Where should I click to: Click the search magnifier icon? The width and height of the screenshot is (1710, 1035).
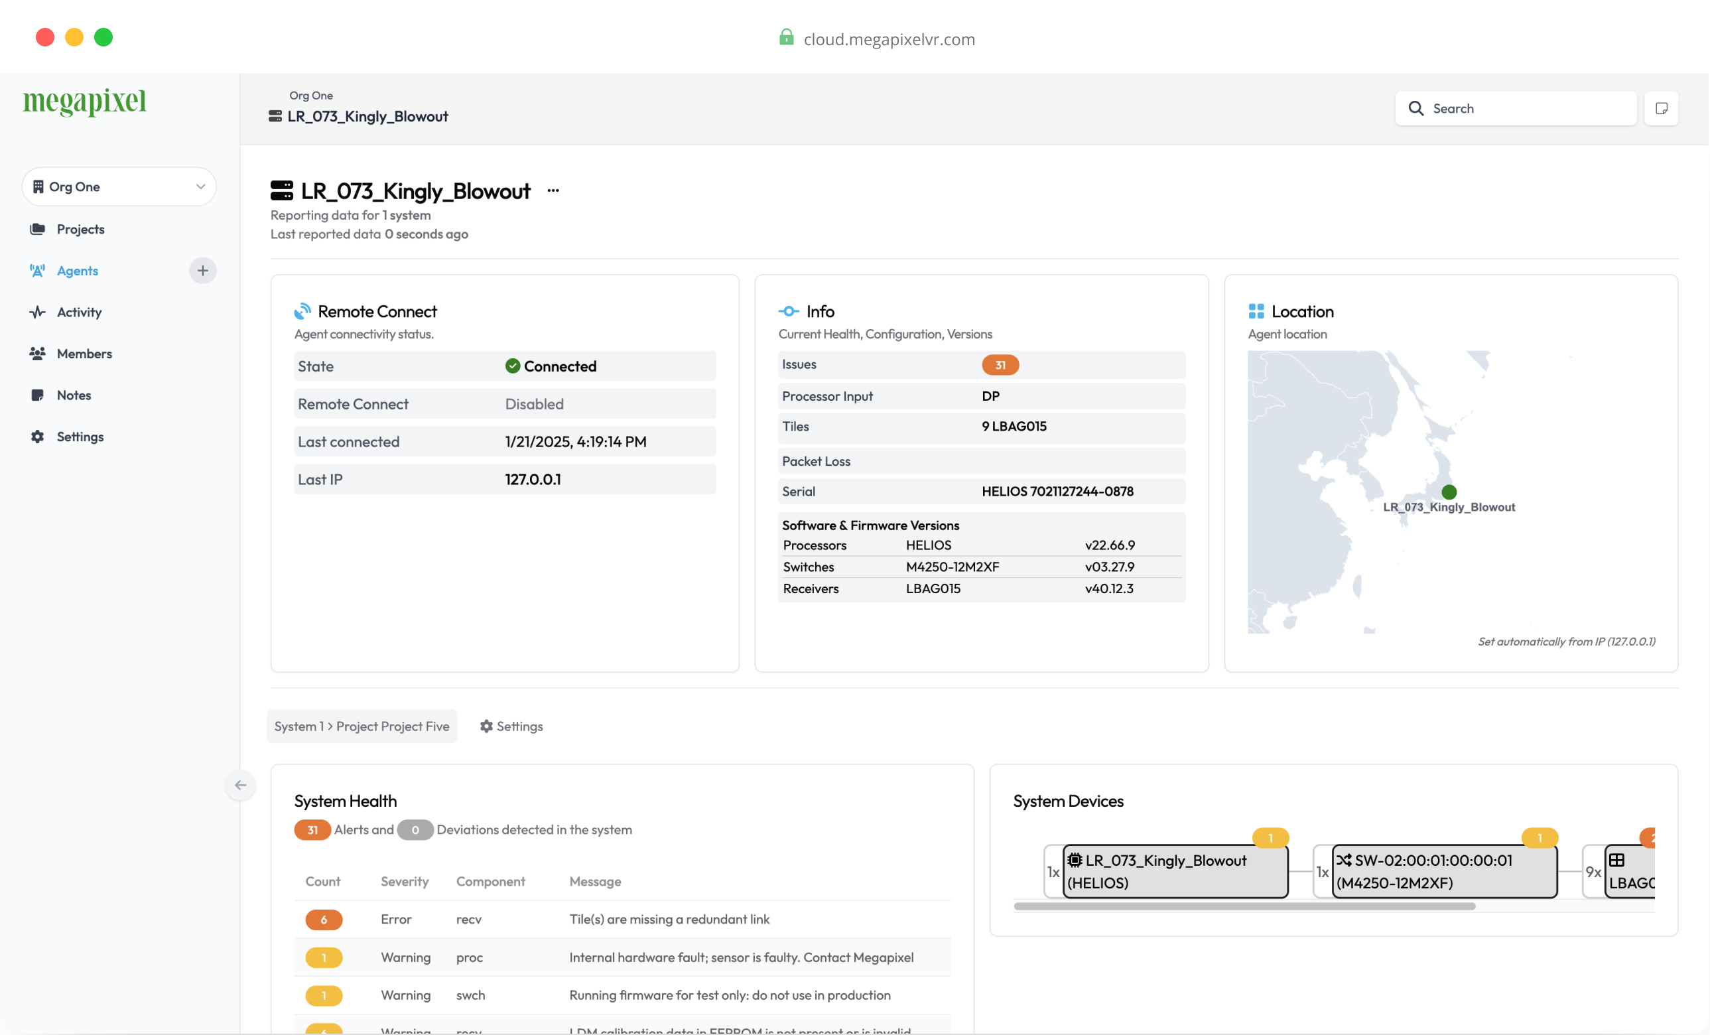[x=1415, y=108]
